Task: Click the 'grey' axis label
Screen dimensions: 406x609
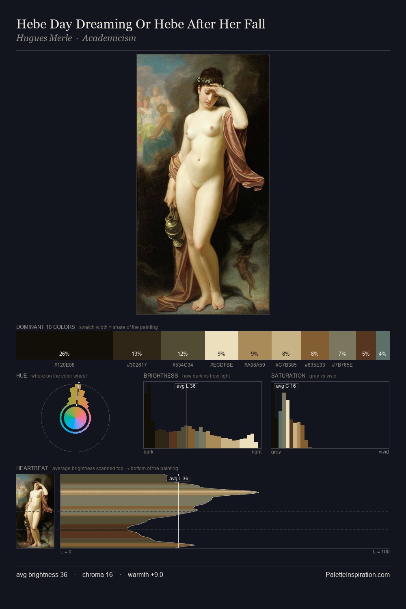Action: tap(276, 452)
